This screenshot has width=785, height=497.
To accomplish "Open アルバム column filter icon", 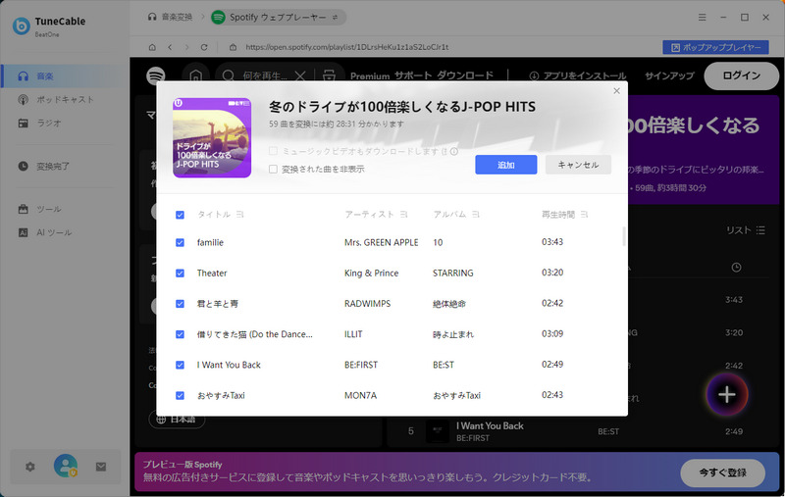I will pos(476,214).
